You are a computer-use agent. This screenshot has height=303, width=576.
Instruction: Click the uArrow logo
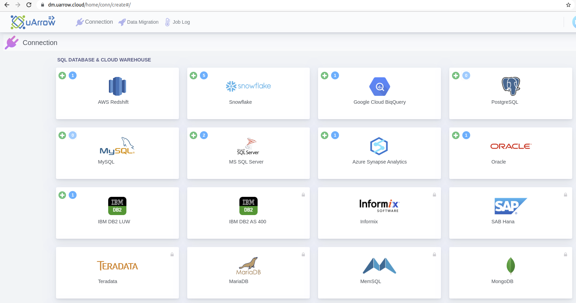tap(33, 22)
